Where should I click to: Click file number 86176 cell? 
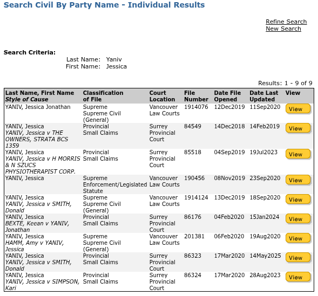[x=193, y=217]
